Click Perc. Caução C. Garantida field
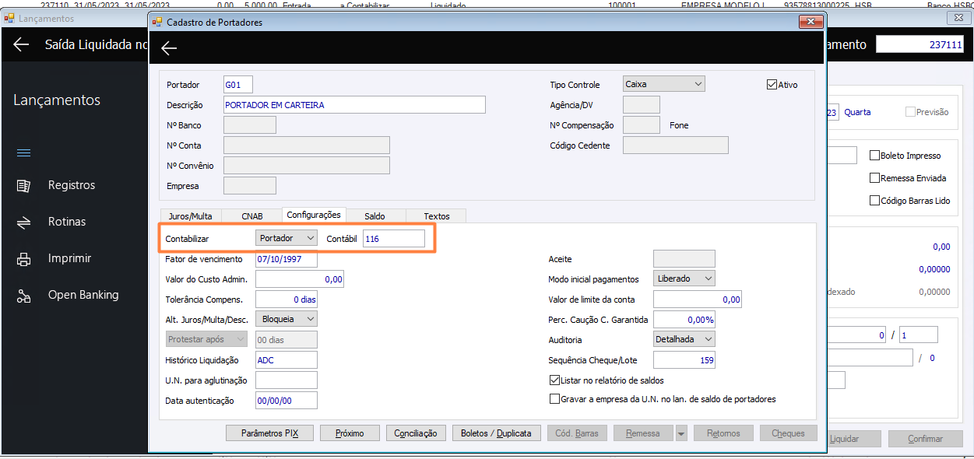Screen dimensions: 974x459 coord(684,319)
